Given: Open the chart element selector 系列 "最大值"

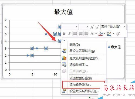Looking at the screenshot, I should point(113,27).
